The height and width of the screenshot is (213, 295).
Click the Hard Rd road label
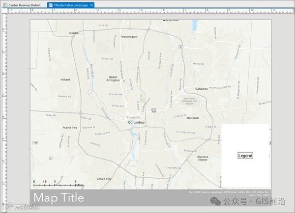(x=103, y=25)
